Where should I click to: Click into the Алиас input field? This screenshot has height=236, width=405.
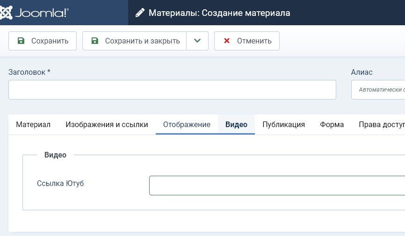click(x=378, y=90)
